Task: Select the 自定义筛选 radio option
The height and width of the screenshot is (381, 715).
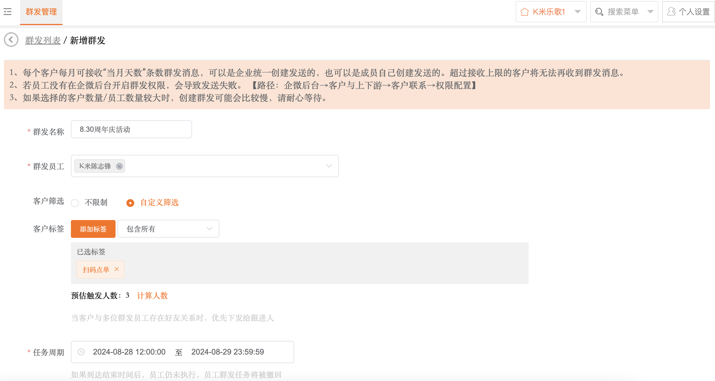Action: pyautogui.click(x=130, y=203)
